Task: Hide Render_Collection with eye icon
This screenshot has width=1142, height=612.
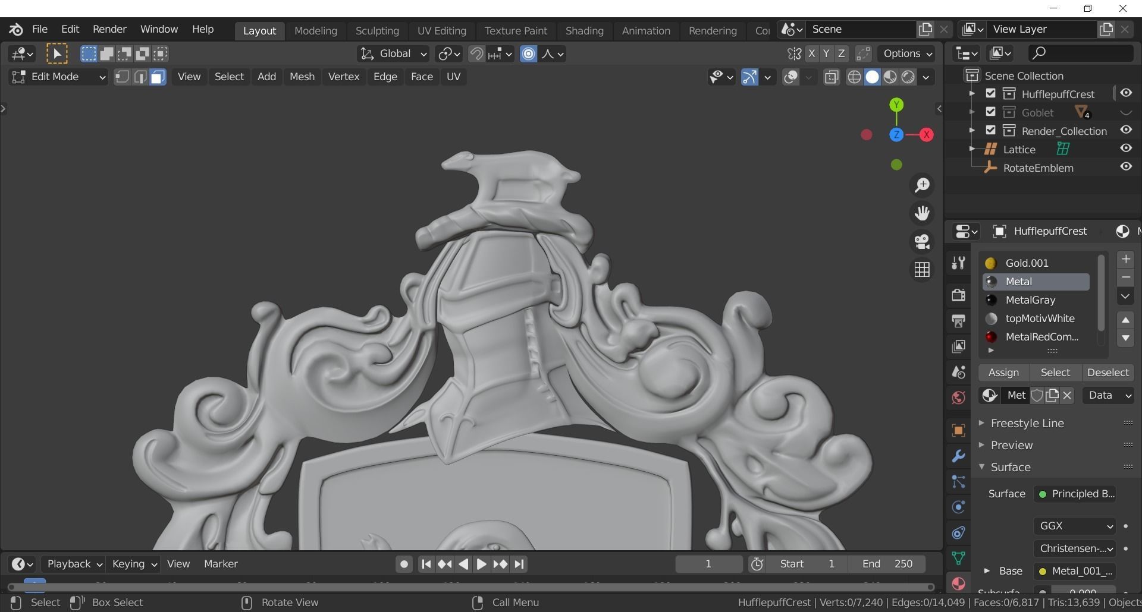Action: point(1125,130)
